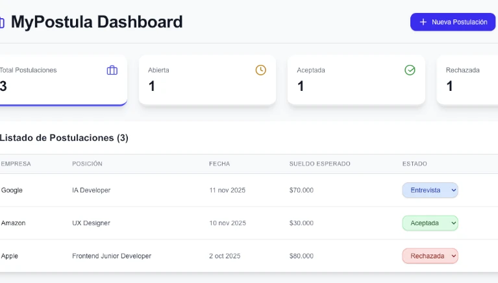Screen dimensions: 498x283
Task: Click the Empresa column header
Action: tap(16, 164)
